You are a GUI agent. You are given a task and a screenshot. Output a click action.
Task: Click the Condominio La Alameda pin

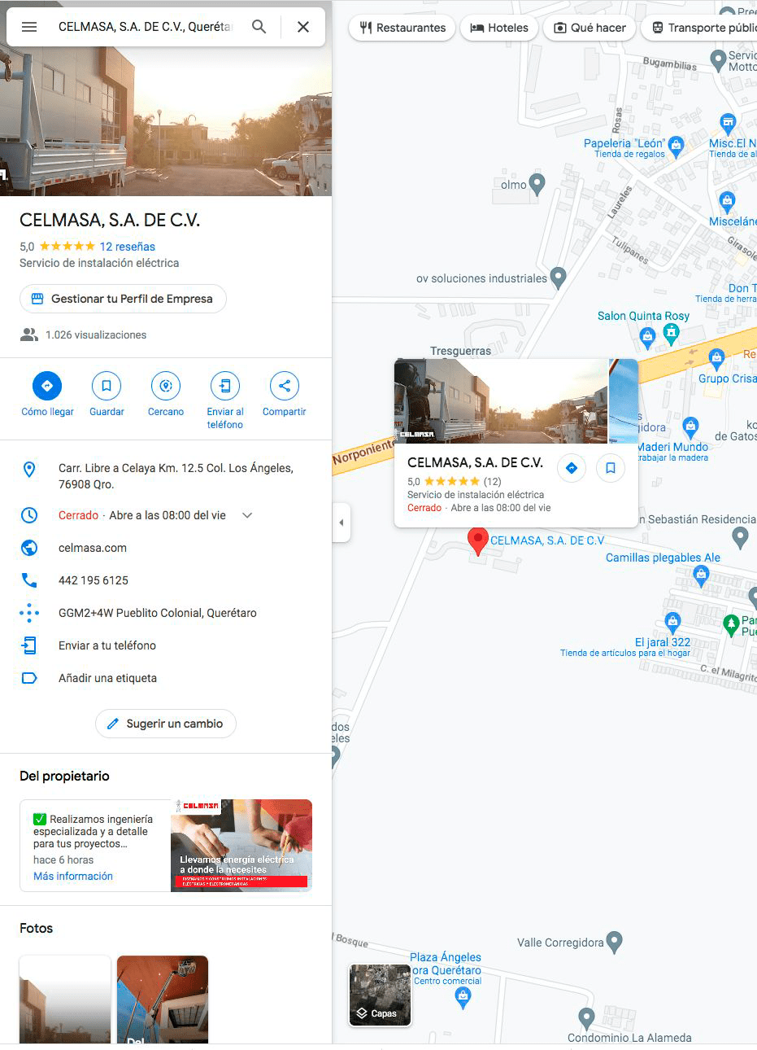[x=586, y=1017]
